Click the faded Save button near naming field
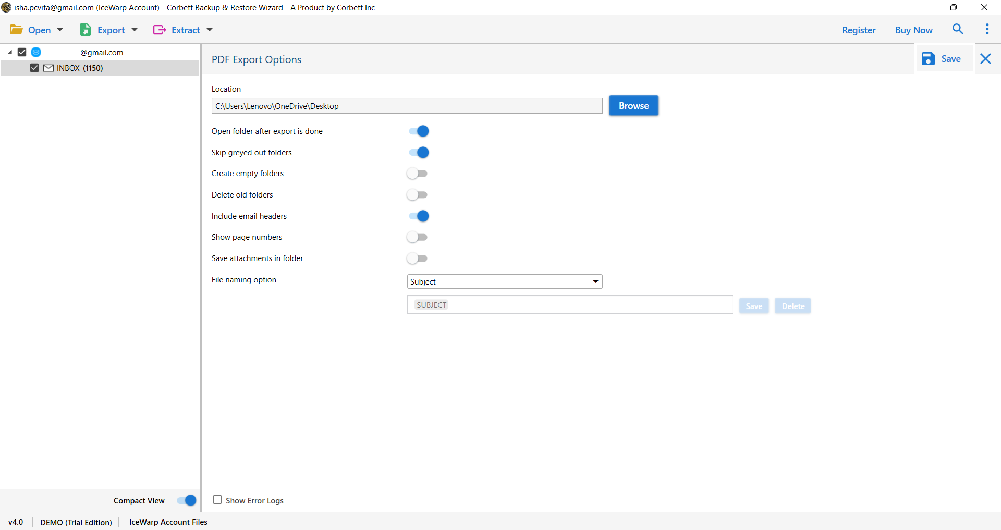The height and width of the screenshot is (530, 1001). 754,306
